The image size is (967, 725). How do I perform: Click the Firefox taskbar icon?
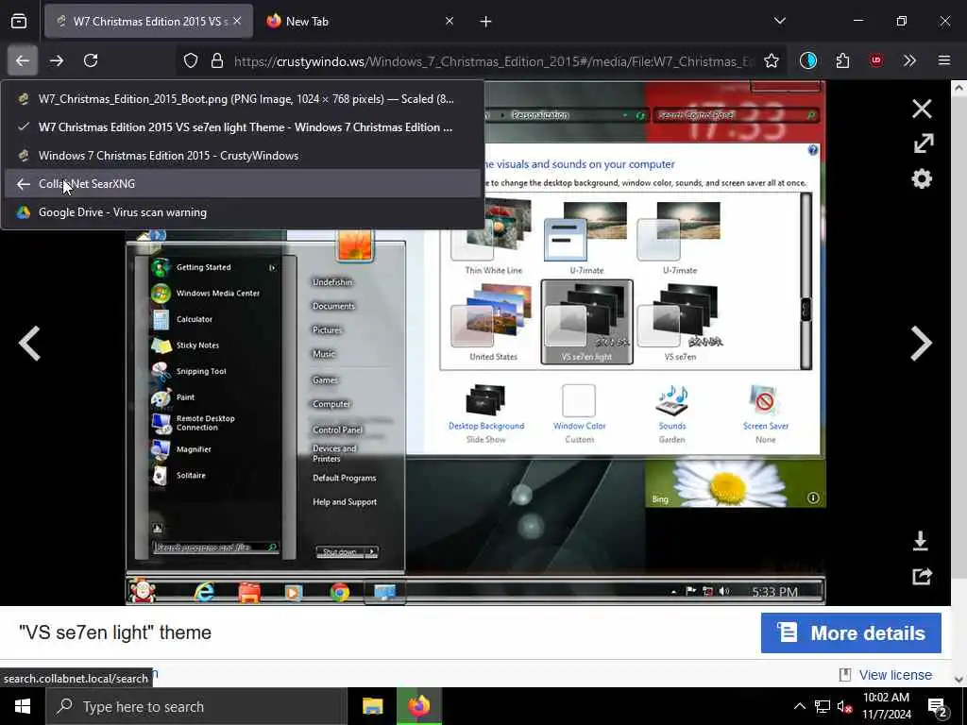(x=419, y=706)
